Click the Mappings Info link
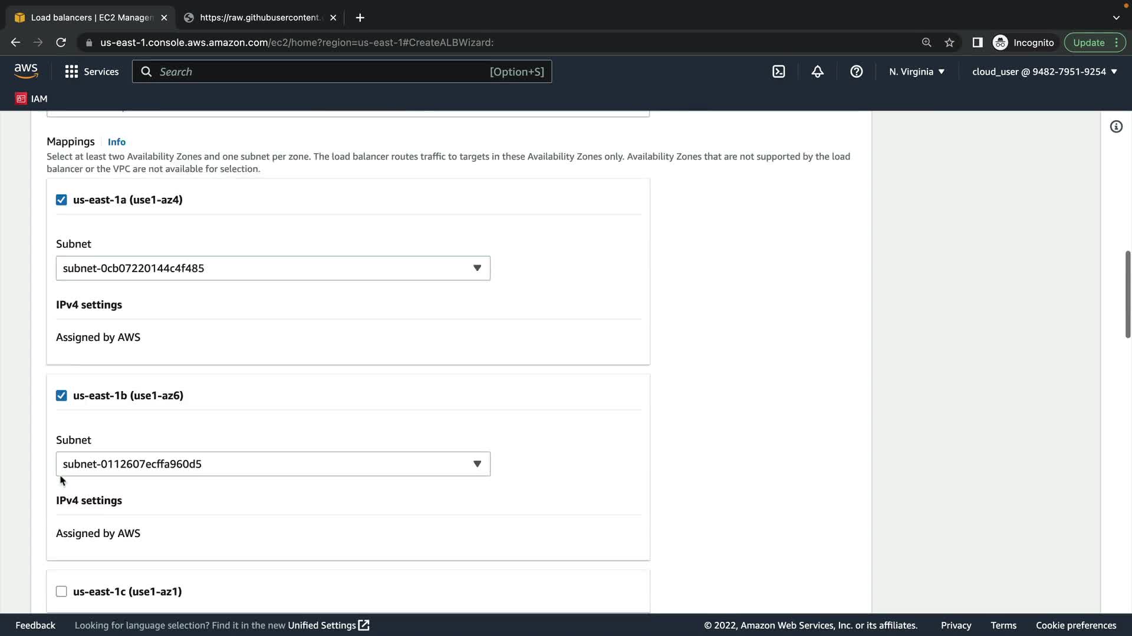The image size is (1132, 636). pos(116,142)
